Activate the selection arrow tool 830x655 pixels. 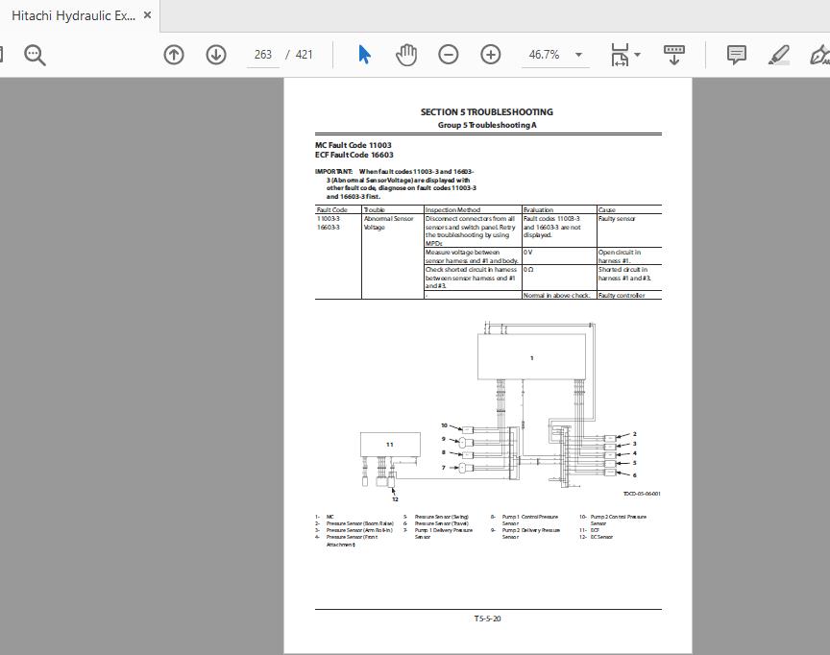pyautogui.click(x=364, y=55)
